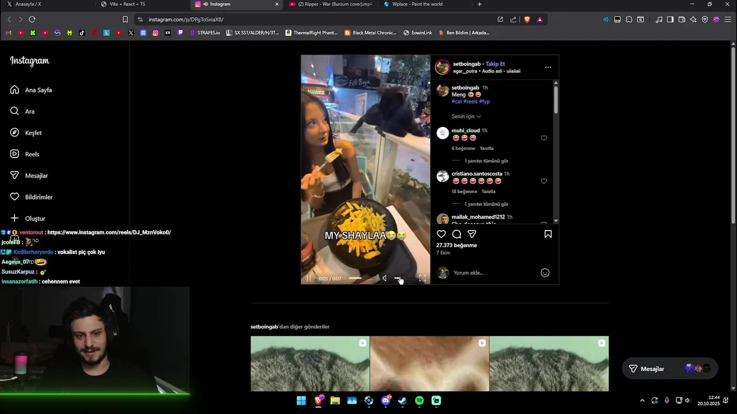
Task: Show hidden system tray icons
Action: pos(642,401)
